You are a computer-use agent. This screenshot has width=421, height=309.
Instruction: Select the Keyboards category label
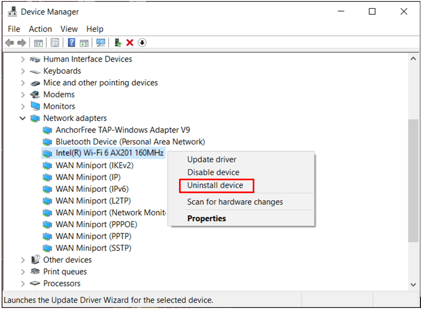(x=62, y=71)
